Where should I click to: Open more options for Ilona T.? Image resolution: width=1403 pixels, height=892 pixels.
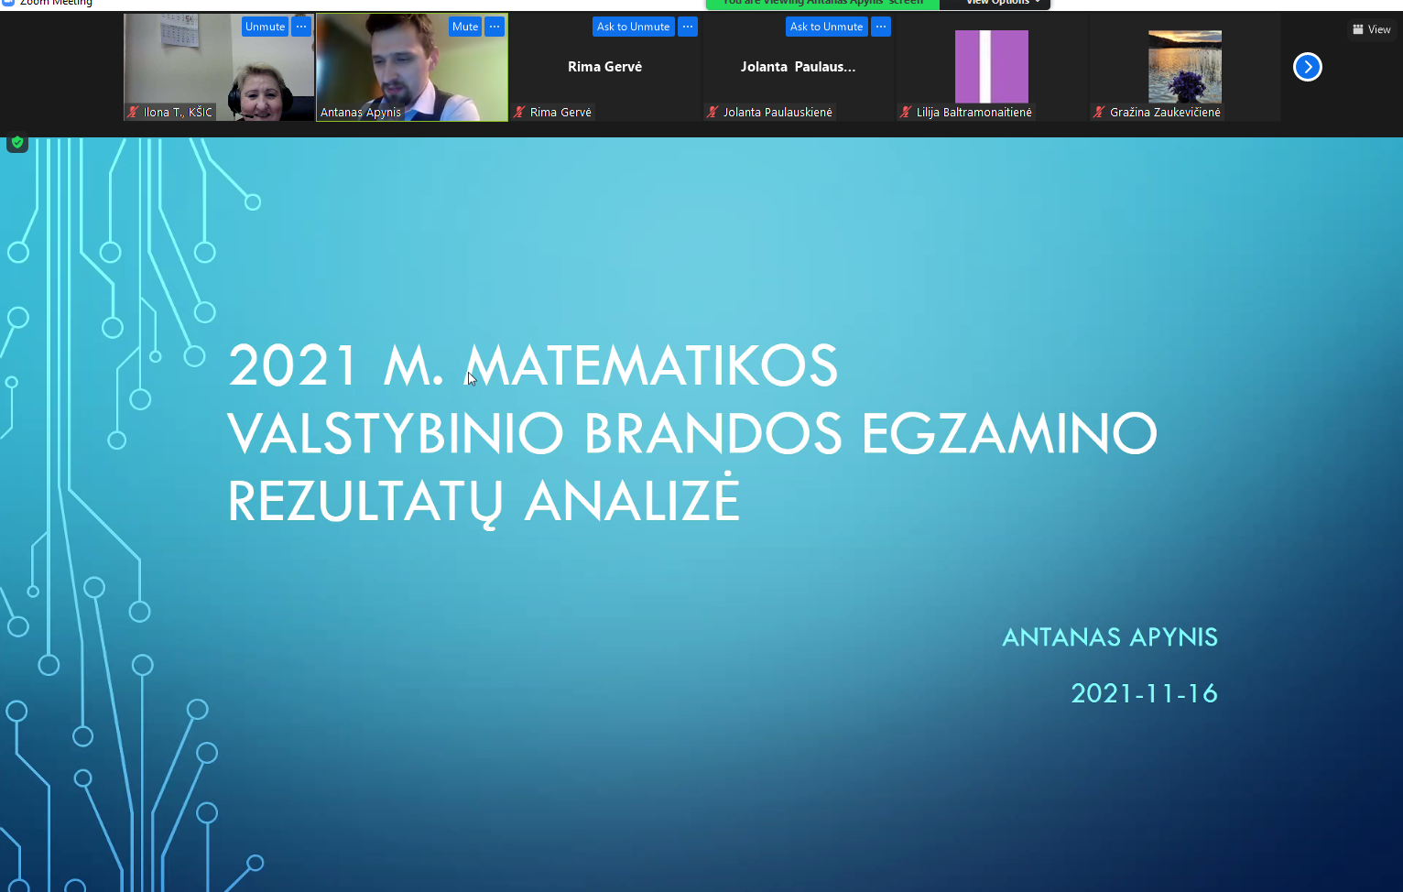coord(301,27)
